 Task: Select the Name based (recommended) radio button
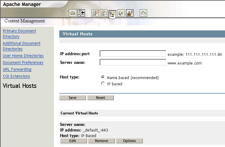[x=103, y=77]
